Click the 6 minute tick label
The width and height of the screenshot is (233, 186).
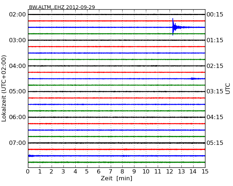pyautogui.click(x=99, y=172)
